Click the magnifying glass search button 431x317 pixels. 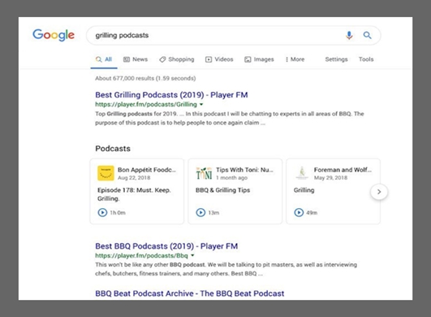(x=367, y=35)
